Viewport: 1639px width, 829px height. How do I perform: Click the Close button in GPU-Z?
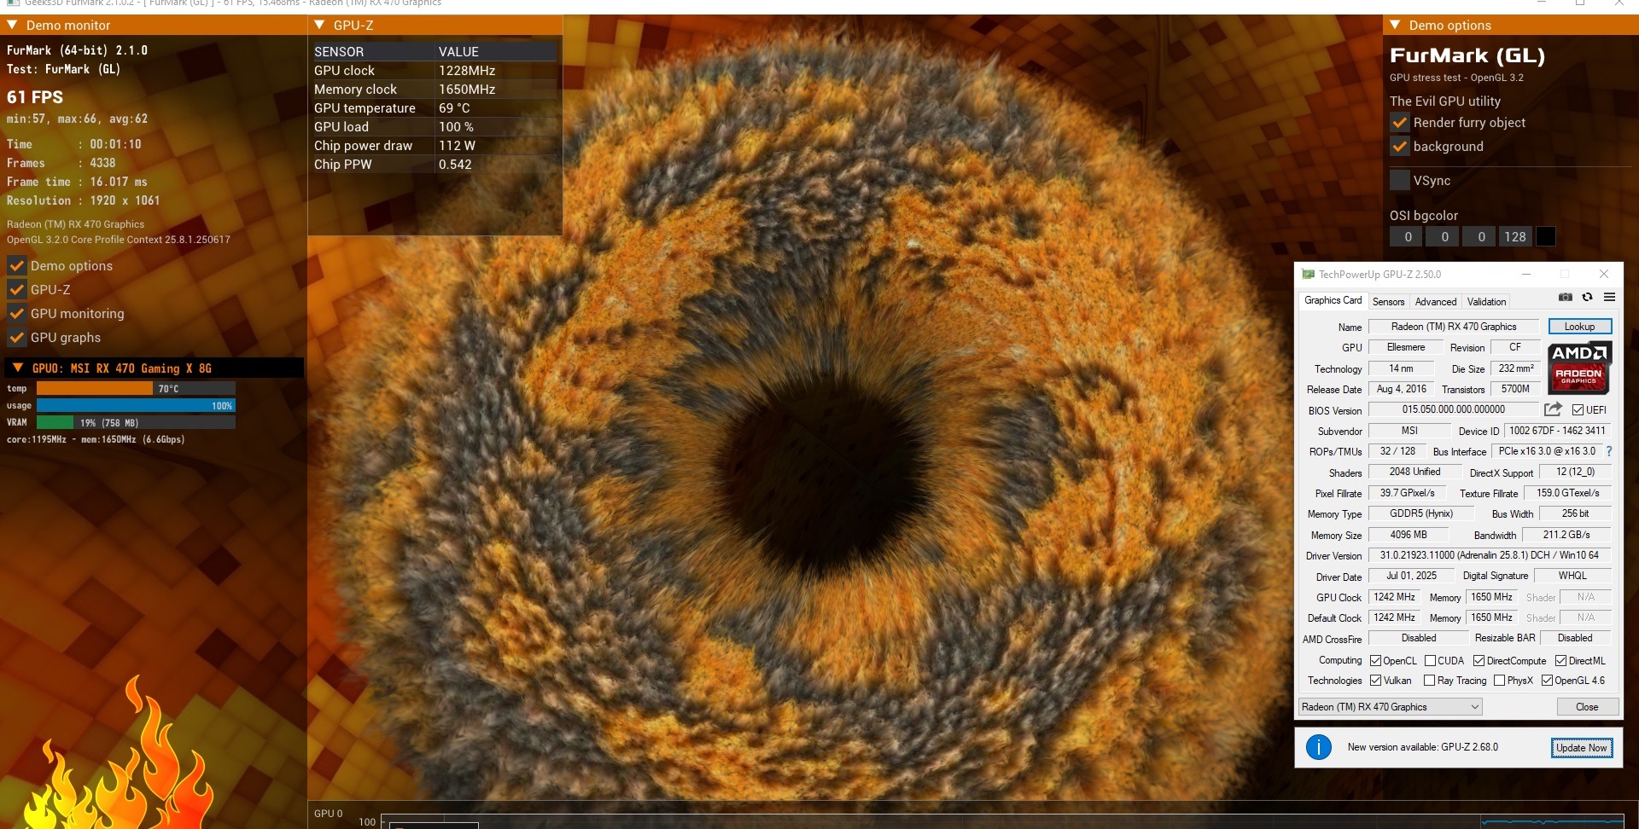coord(1587,707)
